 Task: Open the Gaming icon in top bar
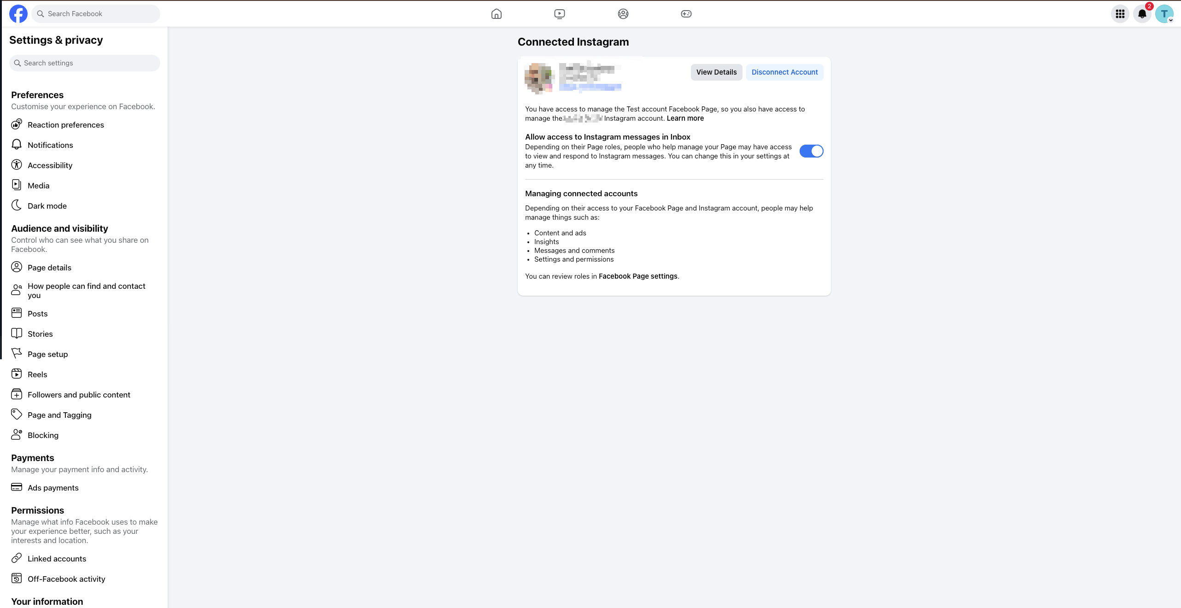(x=686, y=14)
